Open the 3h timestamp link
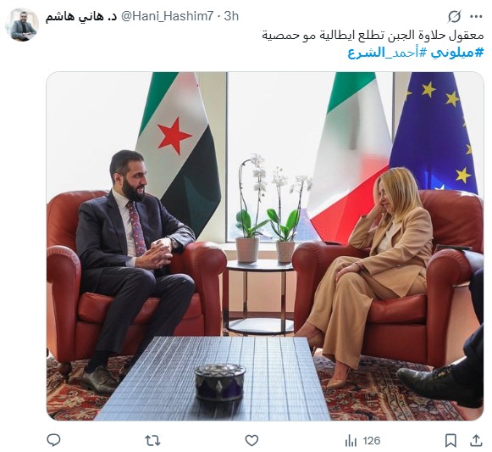This screenshot has height=452, width=492. point(231,16)
